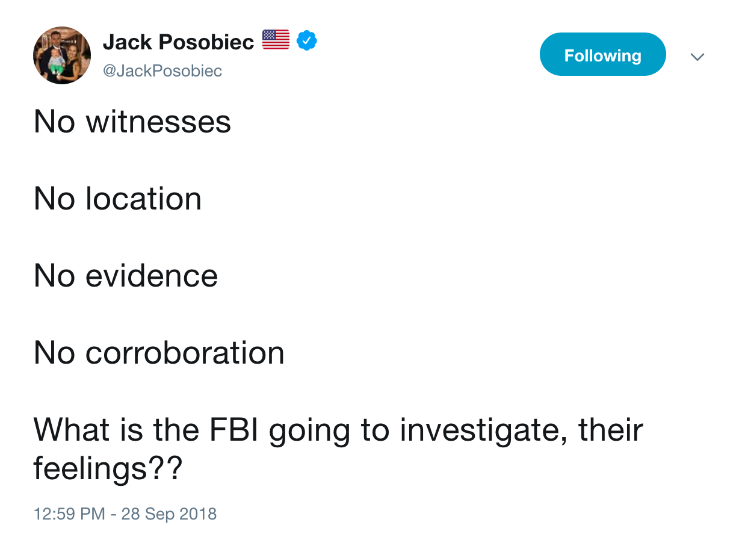745x537 pixels.
Task: Select the American flag emoji by name
Action: 276,40
